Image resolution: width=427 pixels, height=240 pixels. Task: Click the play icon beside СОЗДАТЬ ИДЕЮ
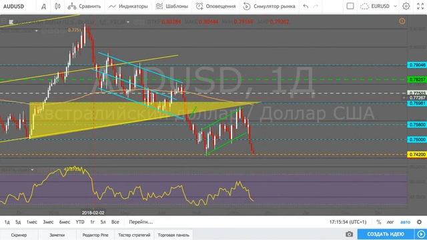coord(421,234)
